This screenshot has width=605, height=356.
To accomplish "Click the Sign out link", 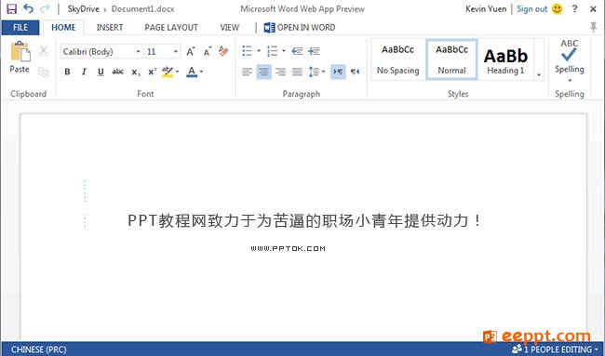I will pos(531,9).
